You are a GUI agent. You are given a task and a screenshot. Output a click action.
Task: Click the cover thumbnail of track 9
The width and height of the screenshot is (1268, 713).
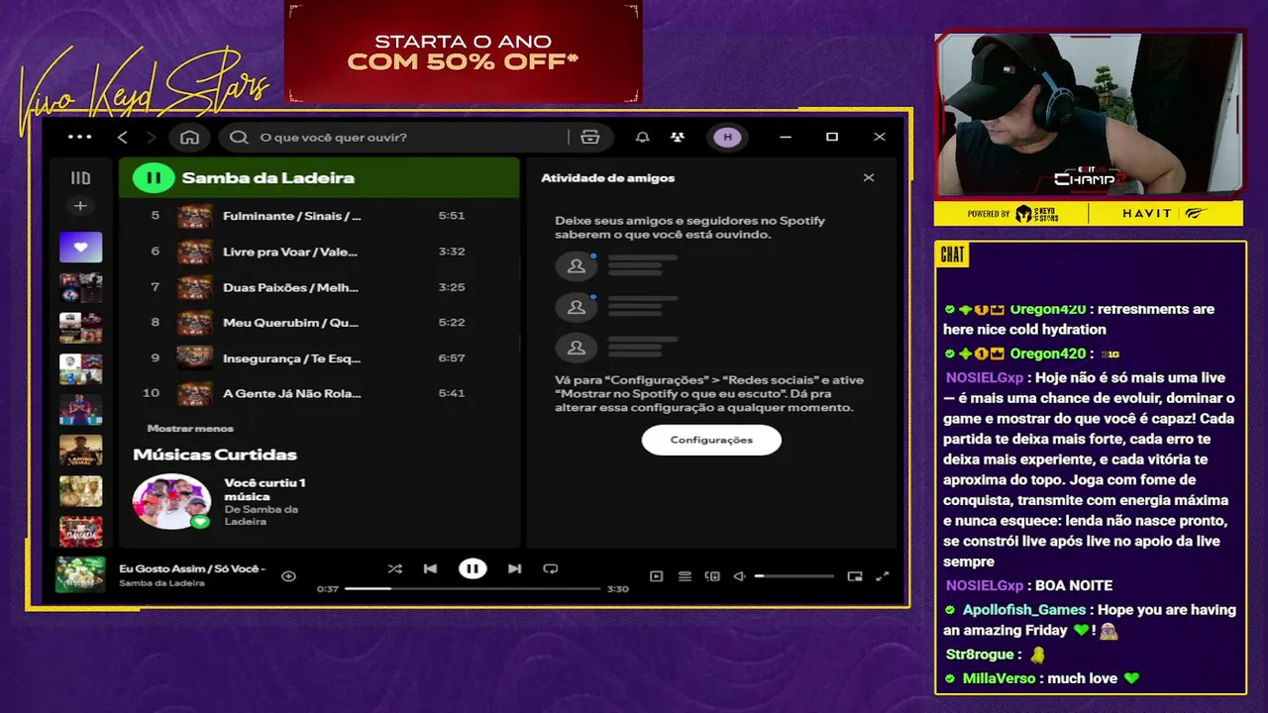[194, 358]
